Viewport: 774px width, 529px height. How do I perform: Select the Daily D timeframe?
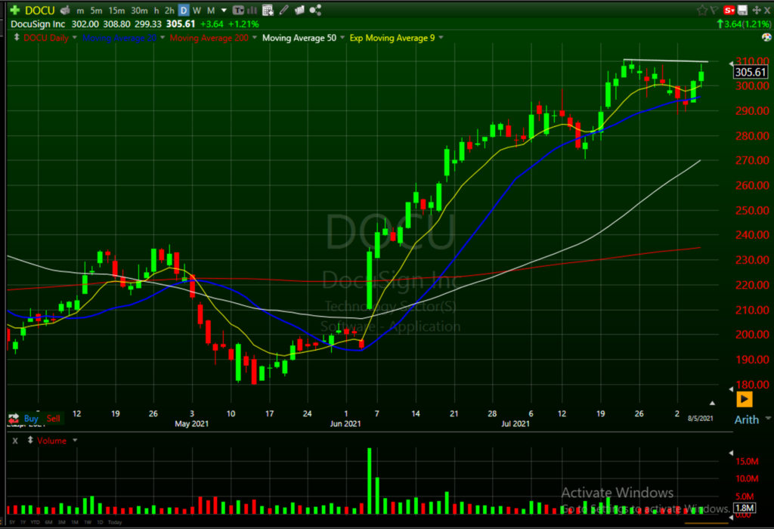(184, 11)
